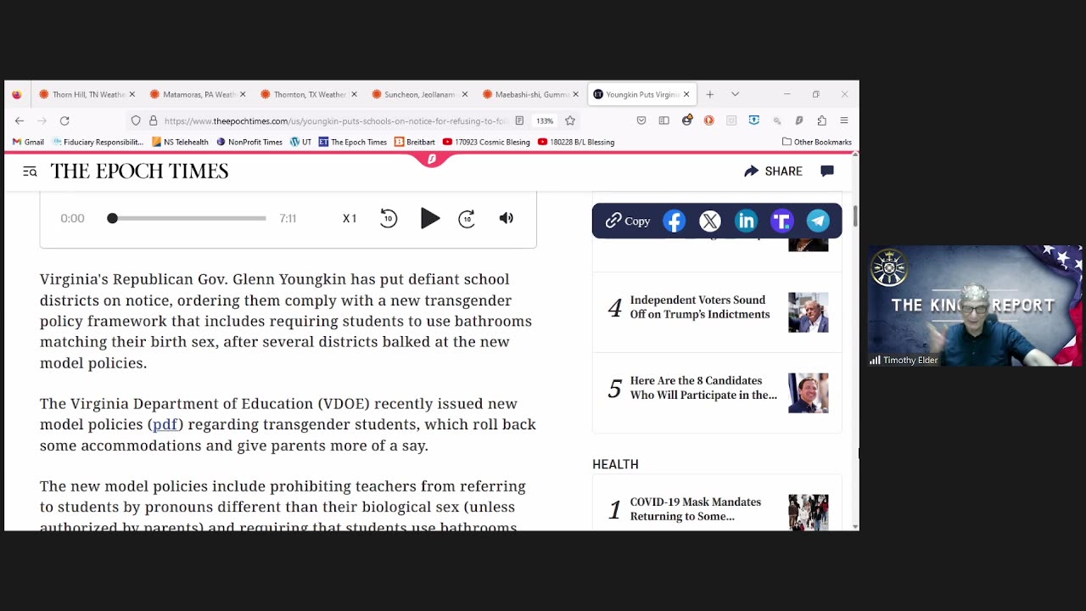Click the page vertical scrollbar thumb
The image size is (1086, 611).
[x=855, y=216]
